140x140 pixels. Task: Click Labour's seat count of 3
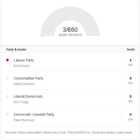(131, 60)
